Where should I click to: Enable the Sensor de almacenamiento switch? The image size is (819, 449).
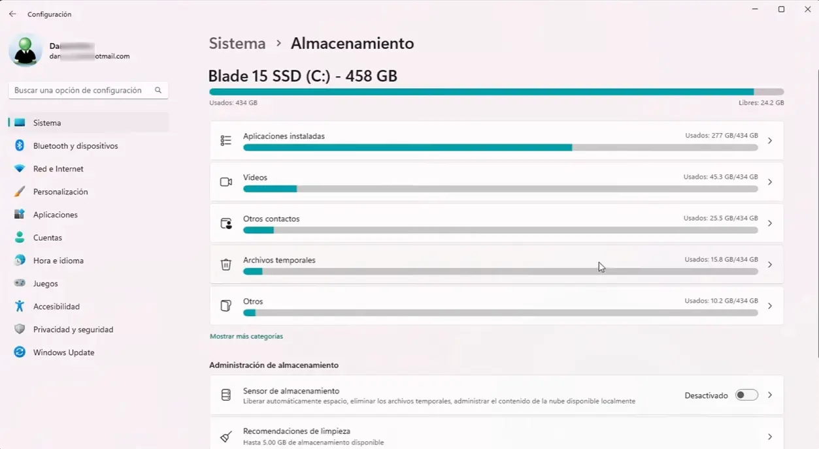746,395
